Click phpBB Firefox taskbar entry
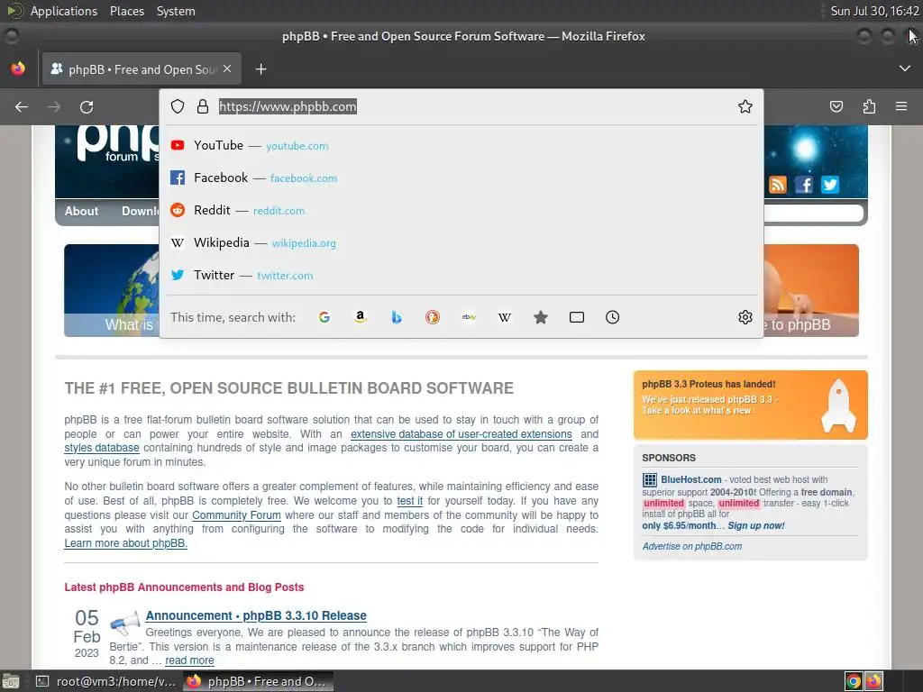The height and width of the screenshot is (692, 923). click(x=257, y=681)
